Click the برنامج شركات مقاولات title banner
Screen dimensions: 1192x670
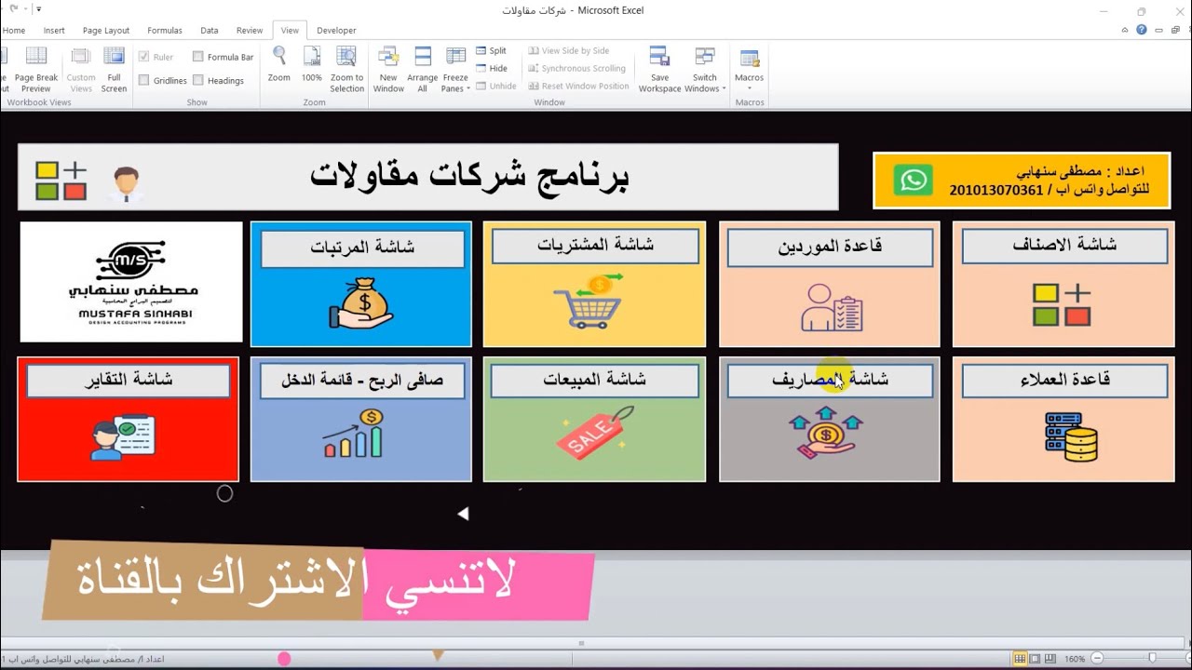point(428,177)
